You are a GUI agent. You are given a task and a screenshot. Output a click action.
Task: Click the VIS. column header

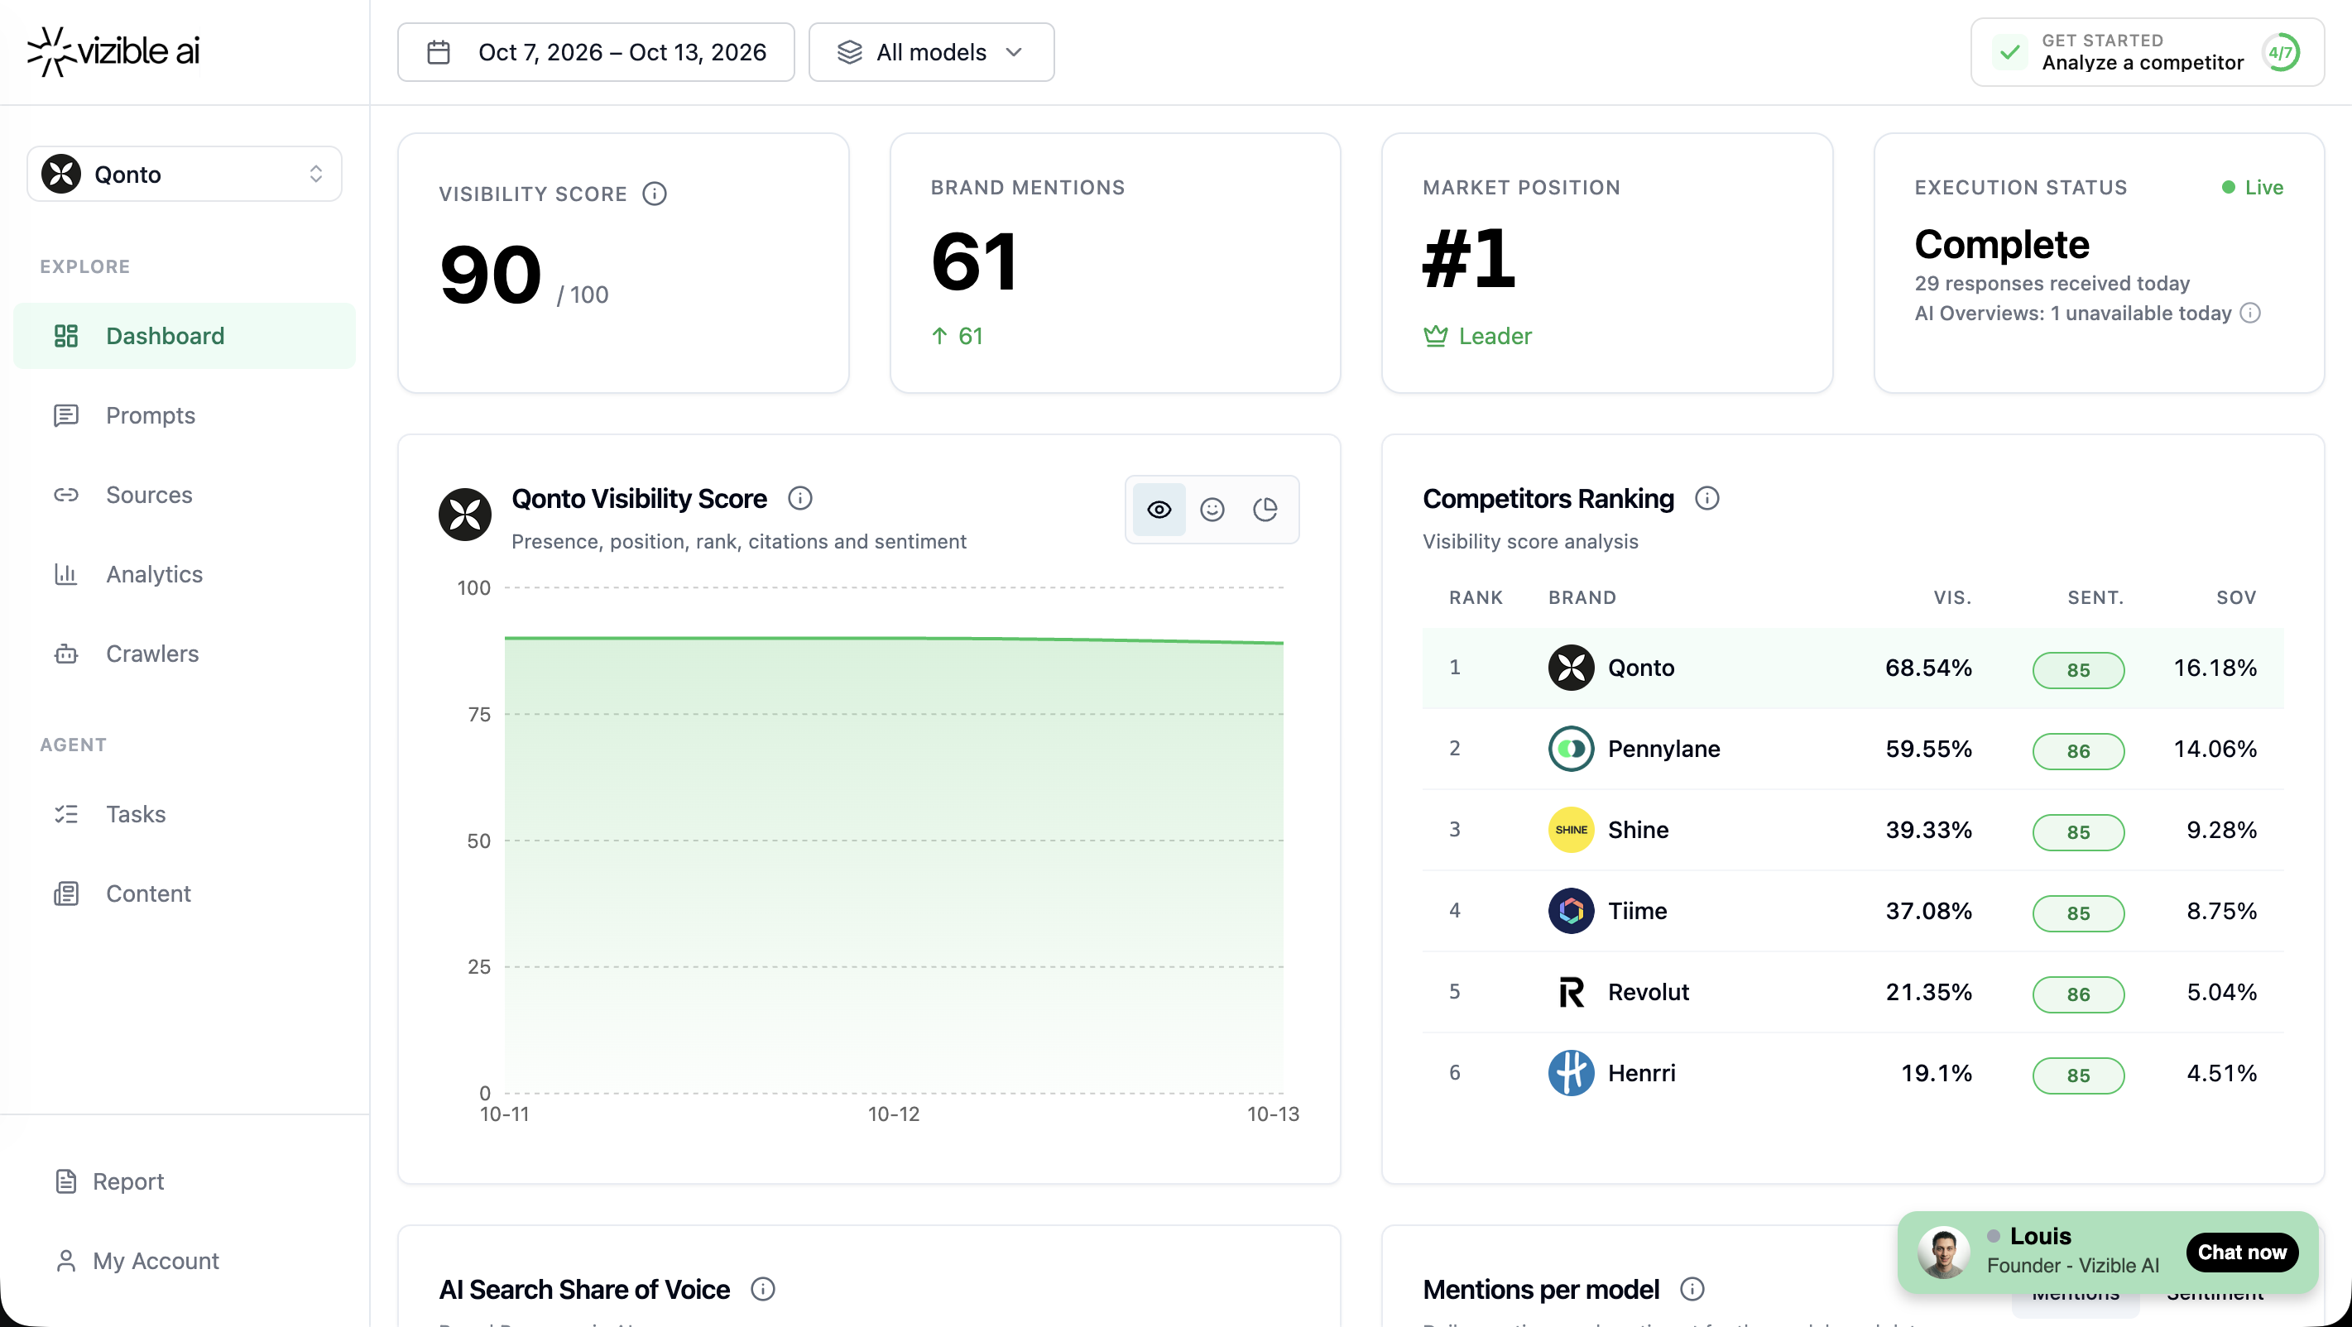click(1952, 598)
